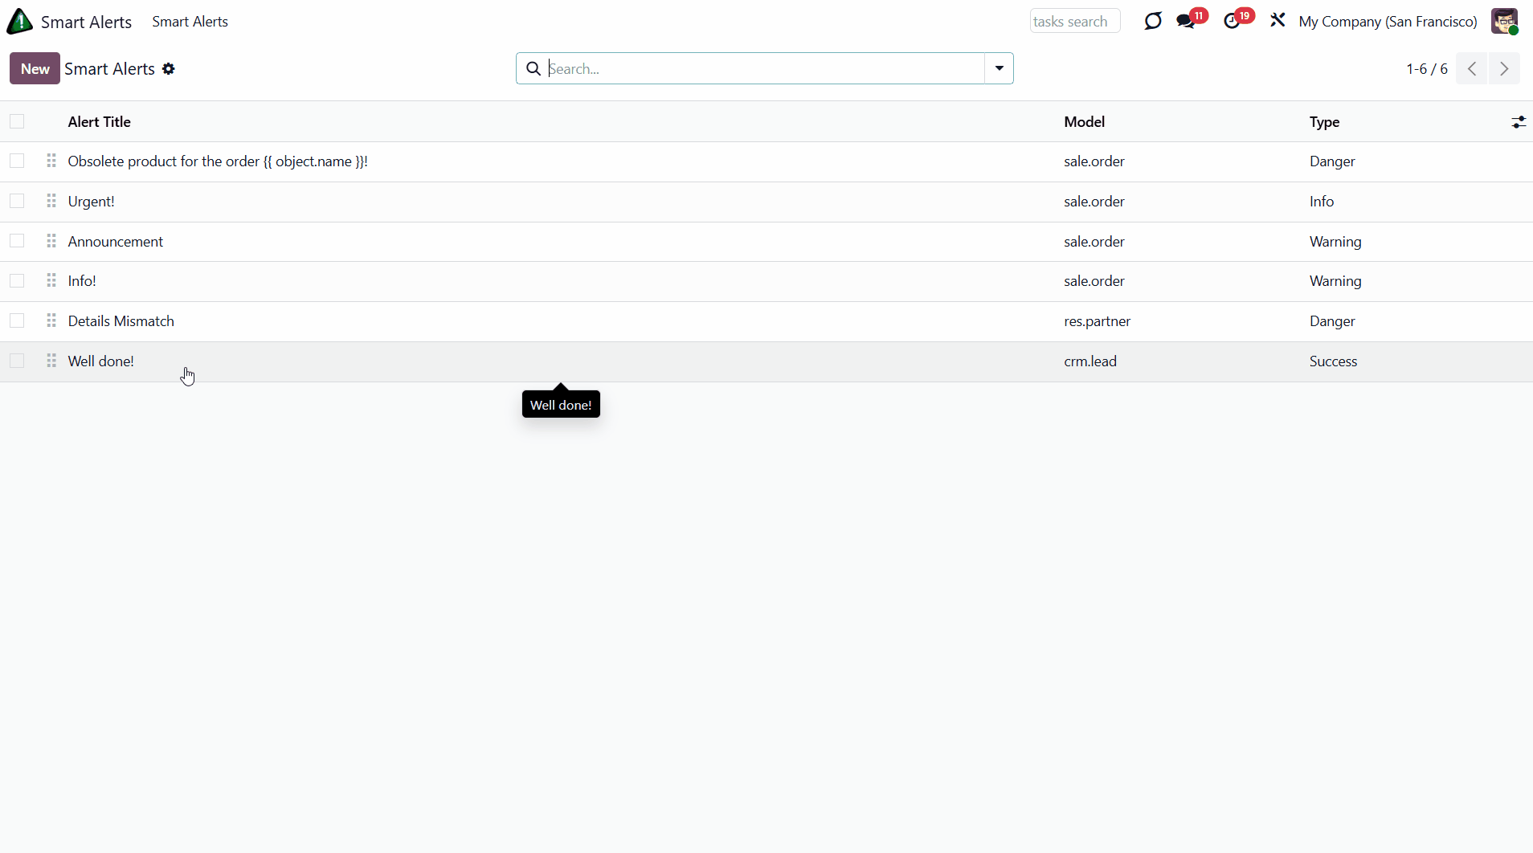Open the circular discuss icon in top bar
Screen dimensions: 1533x853
(1153, 22)
